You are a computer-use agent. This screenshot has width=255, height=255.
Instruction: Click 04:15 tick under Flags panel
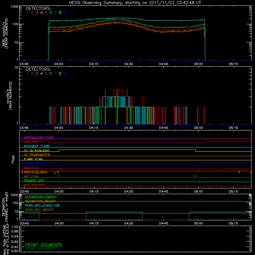pyautogui.click(x=94, y=192)
